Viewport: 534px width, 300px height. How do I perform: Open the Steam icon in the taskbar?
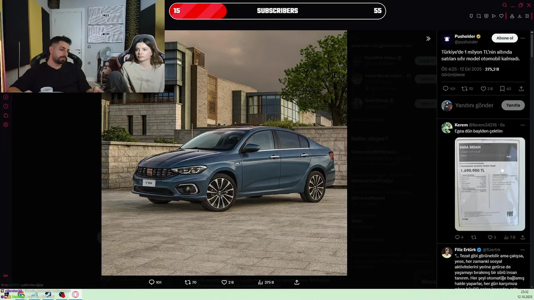48,295
